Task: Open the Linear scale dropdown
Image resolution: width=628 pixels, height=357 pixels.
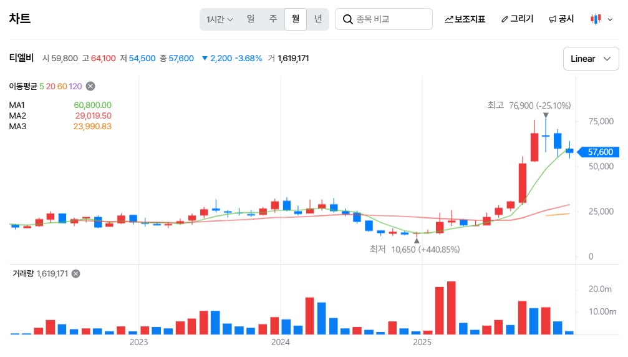Action: pyautogui.click(x=591, y=59)
